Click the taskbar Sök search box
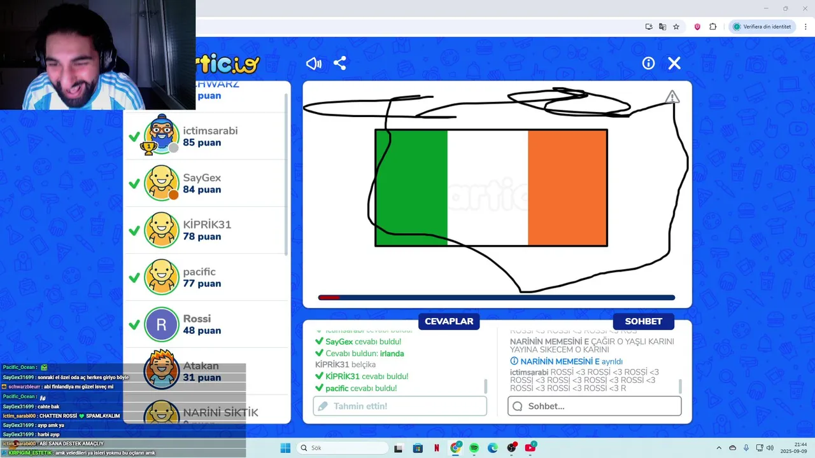 [343, 448]
